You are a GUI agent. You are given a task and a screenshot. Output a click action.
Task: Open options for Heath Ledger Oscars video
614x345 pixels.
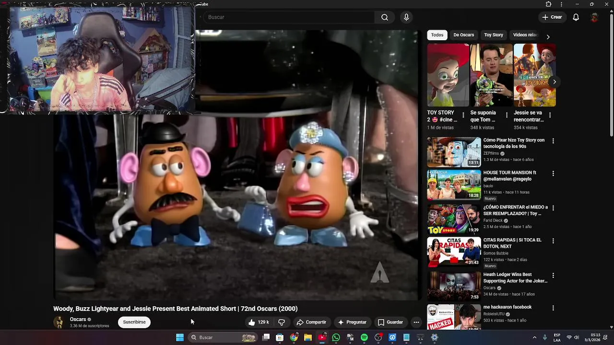coord(553,276)
